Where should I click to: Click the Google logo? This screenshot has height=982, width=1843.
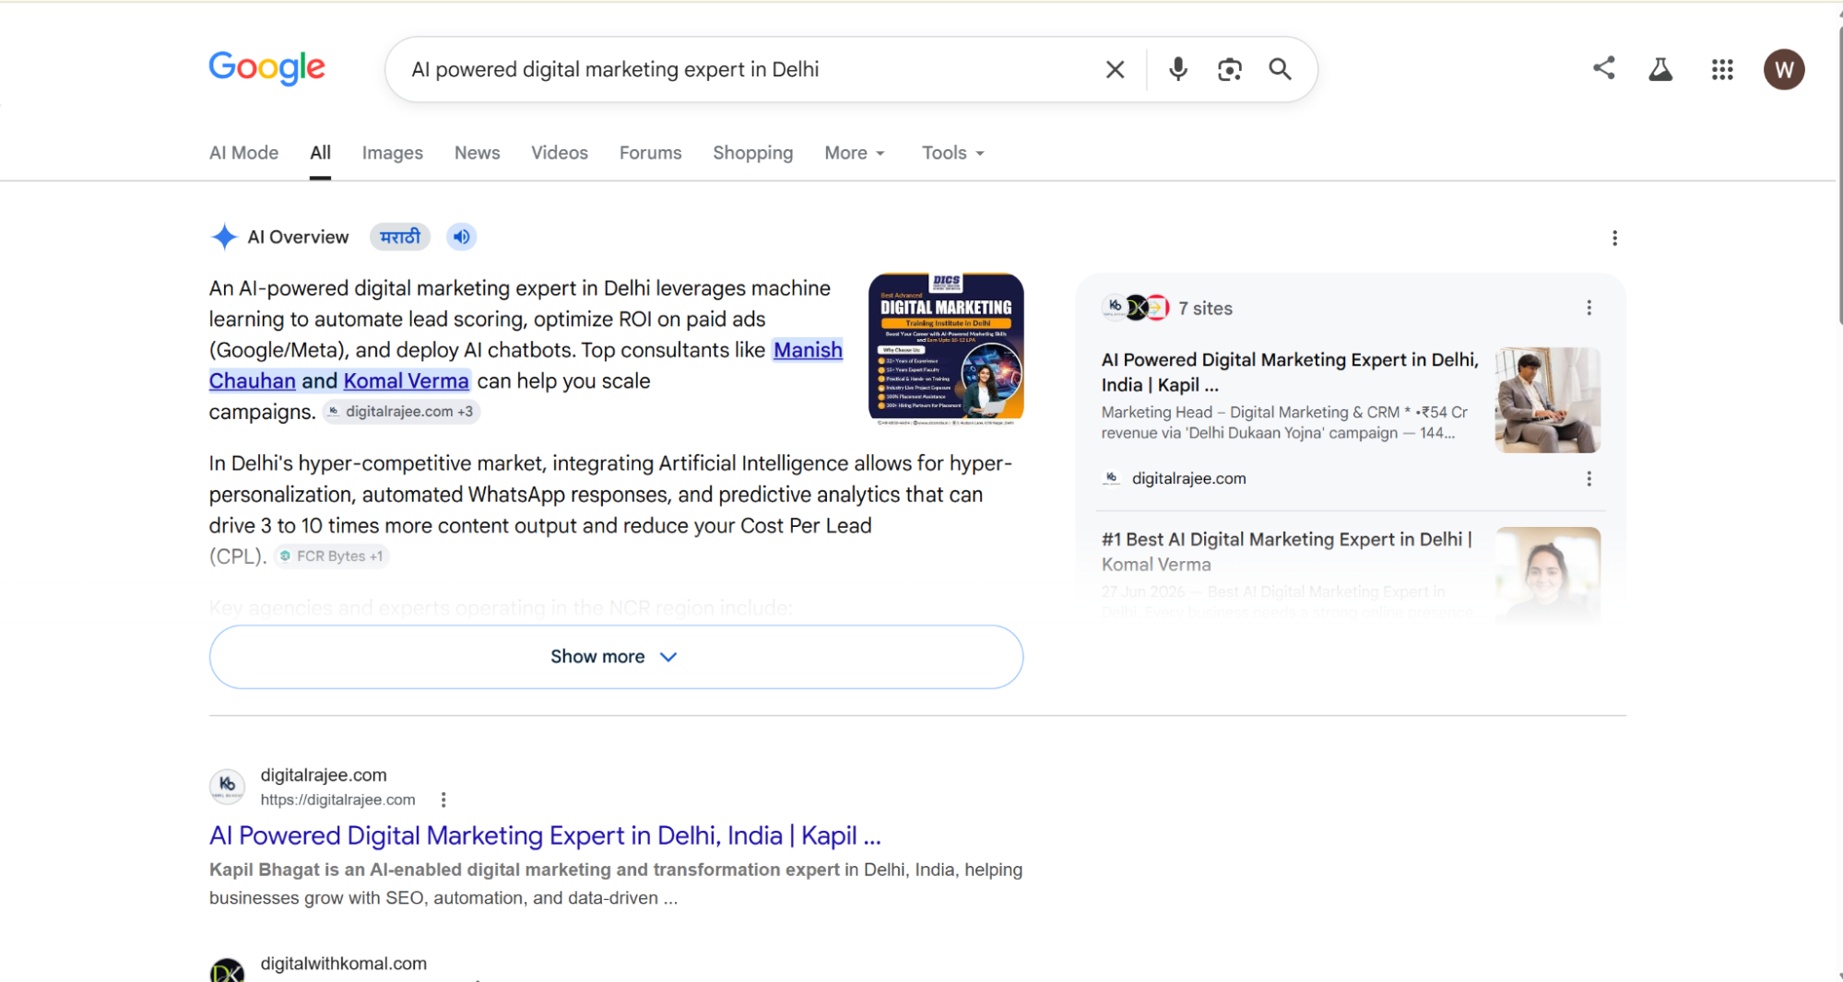point(266,68)
